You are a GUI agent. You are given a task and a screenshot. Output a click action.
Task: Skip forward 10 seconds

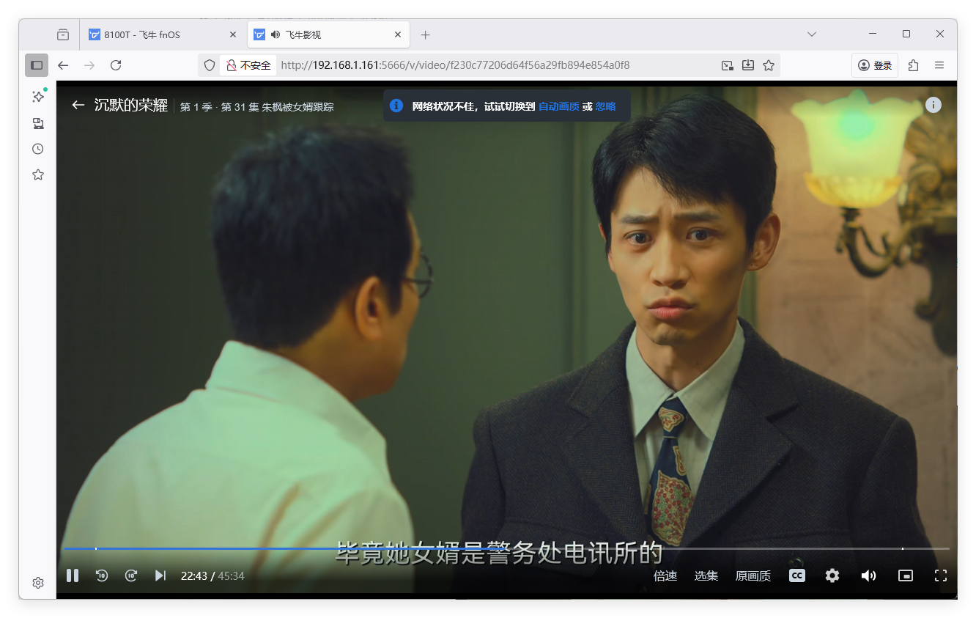tap(131, 575)
